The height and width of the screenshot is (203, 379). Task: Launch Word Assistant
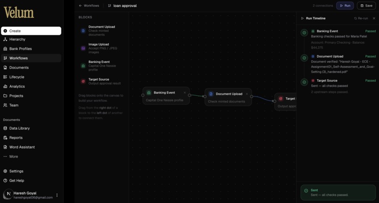pos(31,147)
